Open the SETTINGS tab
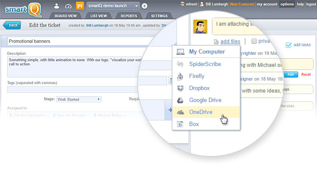 click(x=159, y=16)
